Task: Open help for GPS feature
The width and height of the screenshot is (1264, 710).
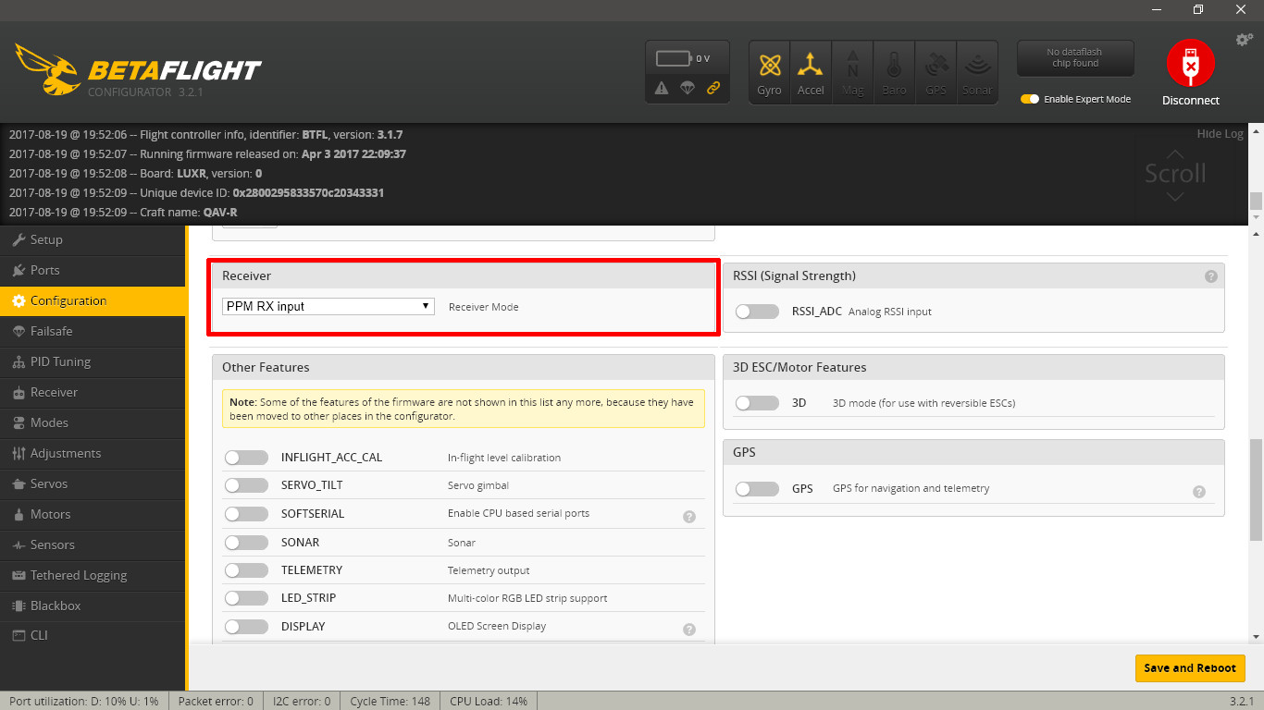Action: (x=1199, y=492)
